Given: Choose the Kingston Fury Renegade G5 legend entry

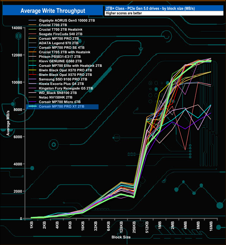Looking at the screenshot, I should (65, 88).
